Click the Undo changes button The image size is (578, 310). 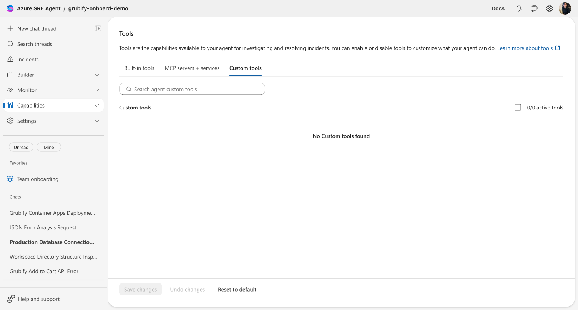point(188,289)
